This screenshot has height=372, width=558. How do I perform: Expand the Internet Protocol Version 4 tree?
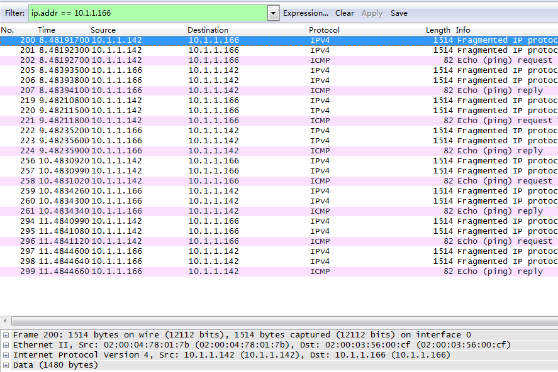pos(6,355)
